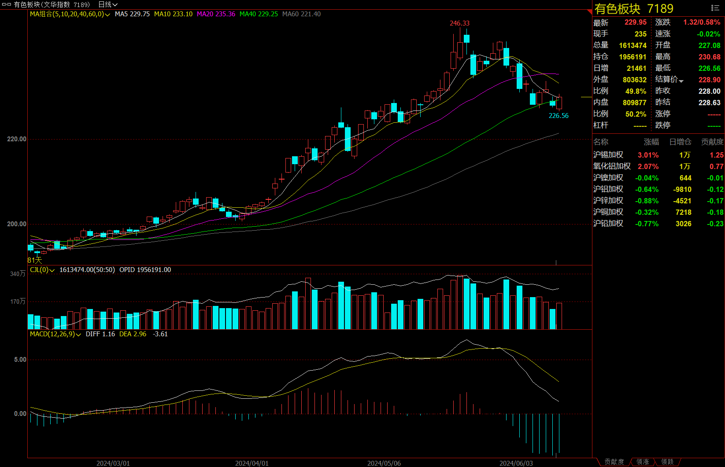Click the MA40 229.25 label
The width and height of the screenshot is (725, 467).
(259, 14)
